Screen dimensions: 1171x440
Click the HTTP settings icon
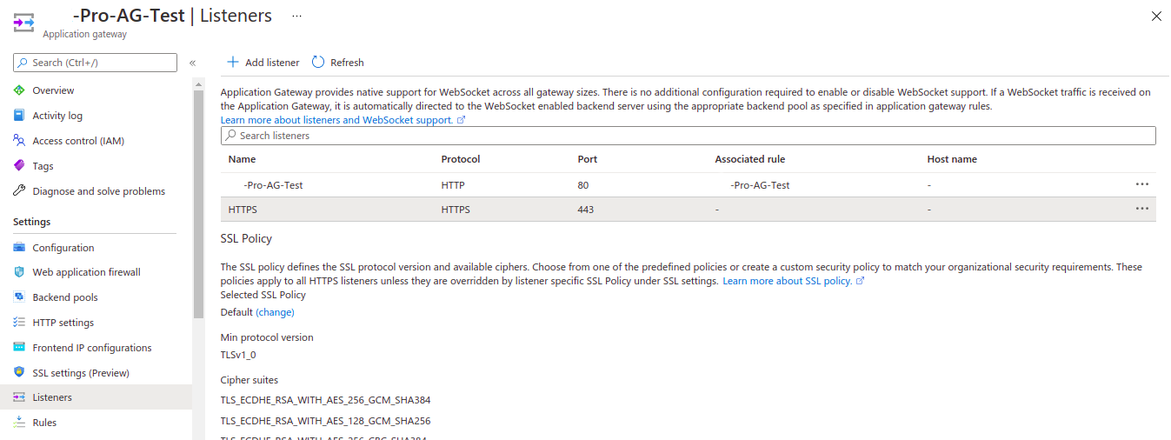click(x=19, y=323)
